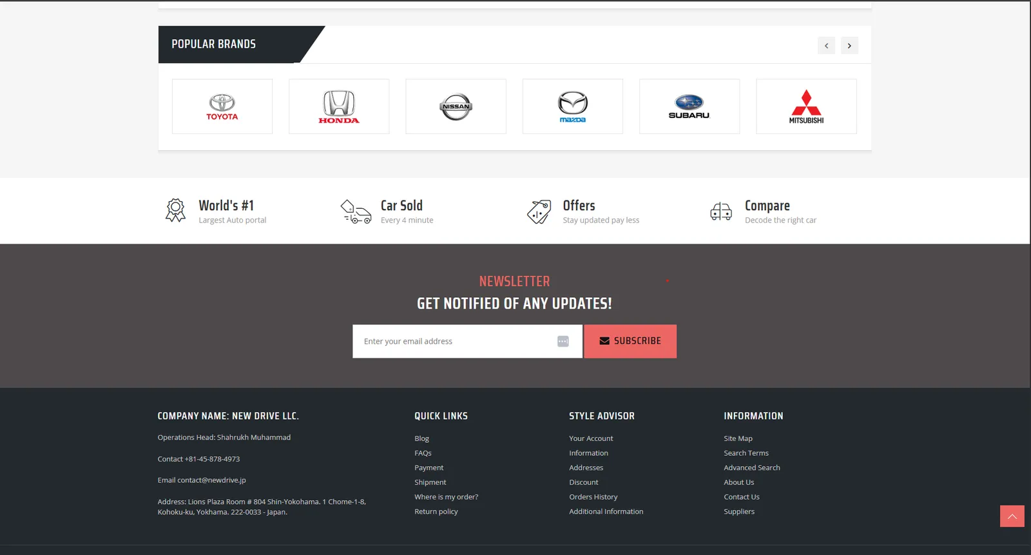The height and width of the screenshot is (555, 1031).
Task: Open the Suppliers link
Action: coord(738,512)
